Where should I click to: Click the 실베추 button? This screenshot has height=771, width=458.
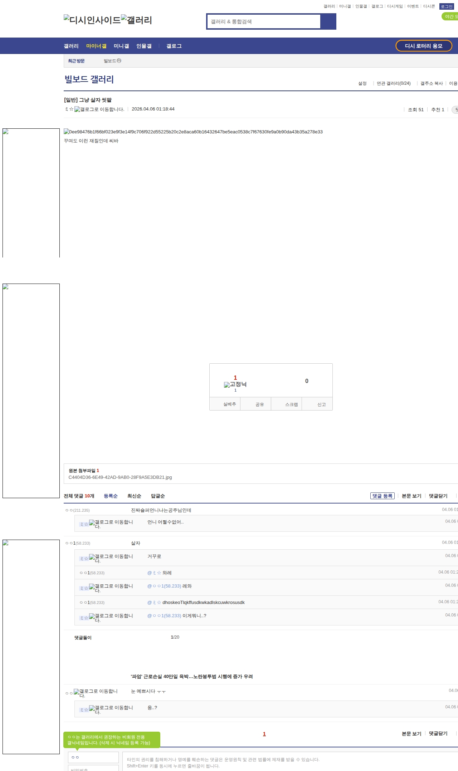tap(225, 404)
